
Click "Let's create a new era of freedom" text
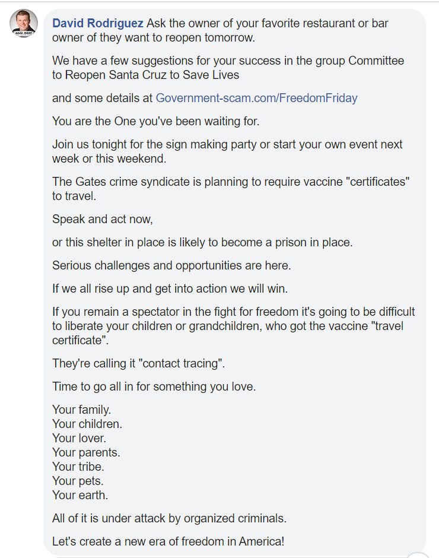(168, 541)
